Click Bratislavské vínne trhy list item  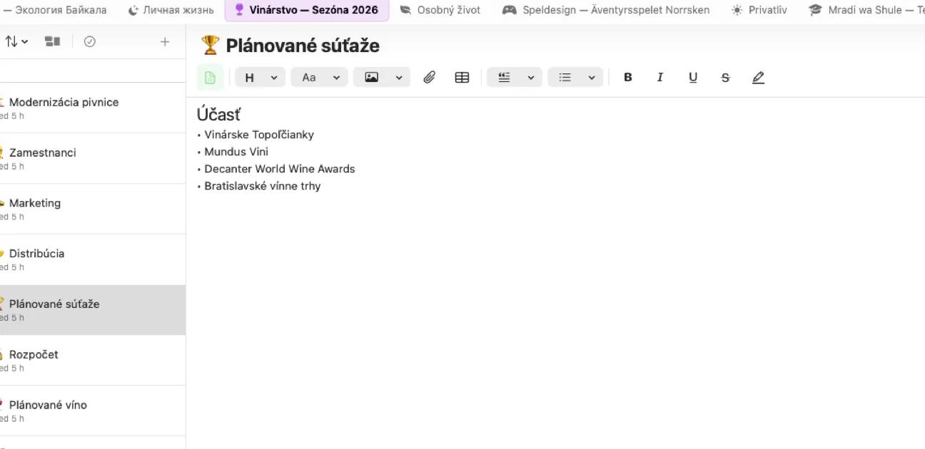(x=263, y=186)
